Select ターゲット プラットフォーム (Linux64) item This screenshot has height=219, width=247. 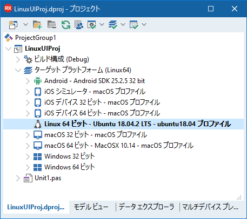pos(83,70)
